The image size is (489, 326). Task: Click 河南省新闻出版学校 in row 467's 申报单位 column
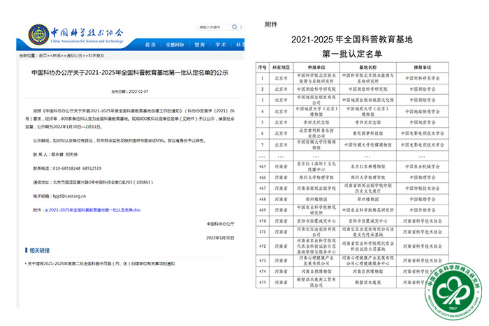pos(316,188)
